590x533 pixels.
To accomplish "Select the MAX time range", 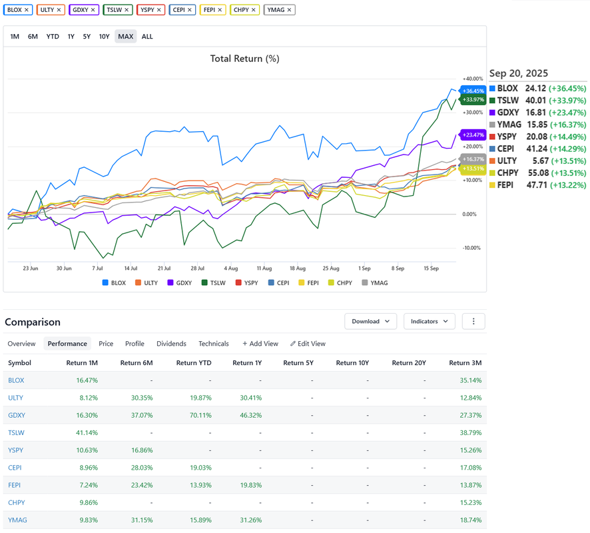I will pos(126,37).
